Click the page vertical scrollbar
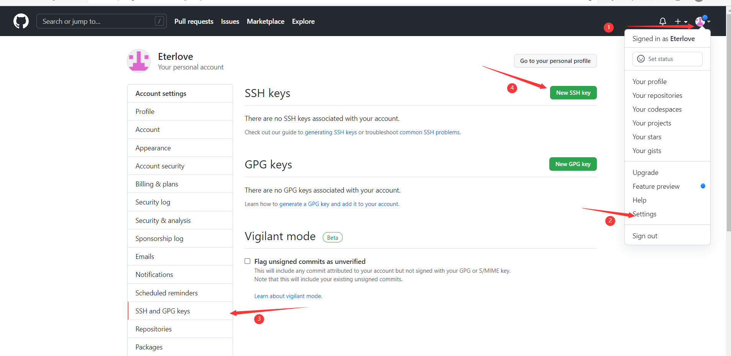The height and width of the screenshot is (356, 731). pos(728,123)
